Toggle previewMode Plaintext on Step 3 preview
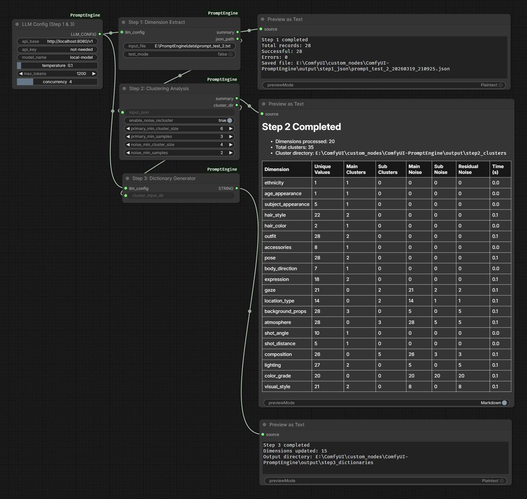The height and width of the screenshot is (499, 527). point(502,481)
